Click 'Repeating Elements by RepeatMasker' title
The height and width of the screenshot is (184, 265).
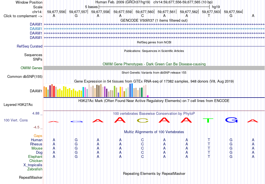(154, 173)
